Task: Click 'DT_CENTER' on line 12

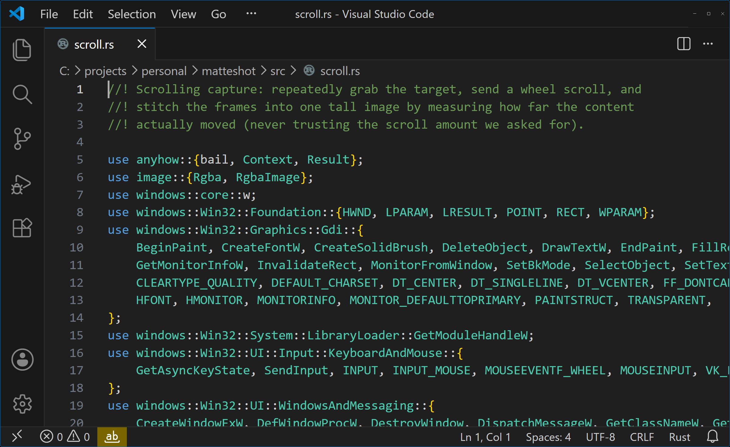Action: 424,283
